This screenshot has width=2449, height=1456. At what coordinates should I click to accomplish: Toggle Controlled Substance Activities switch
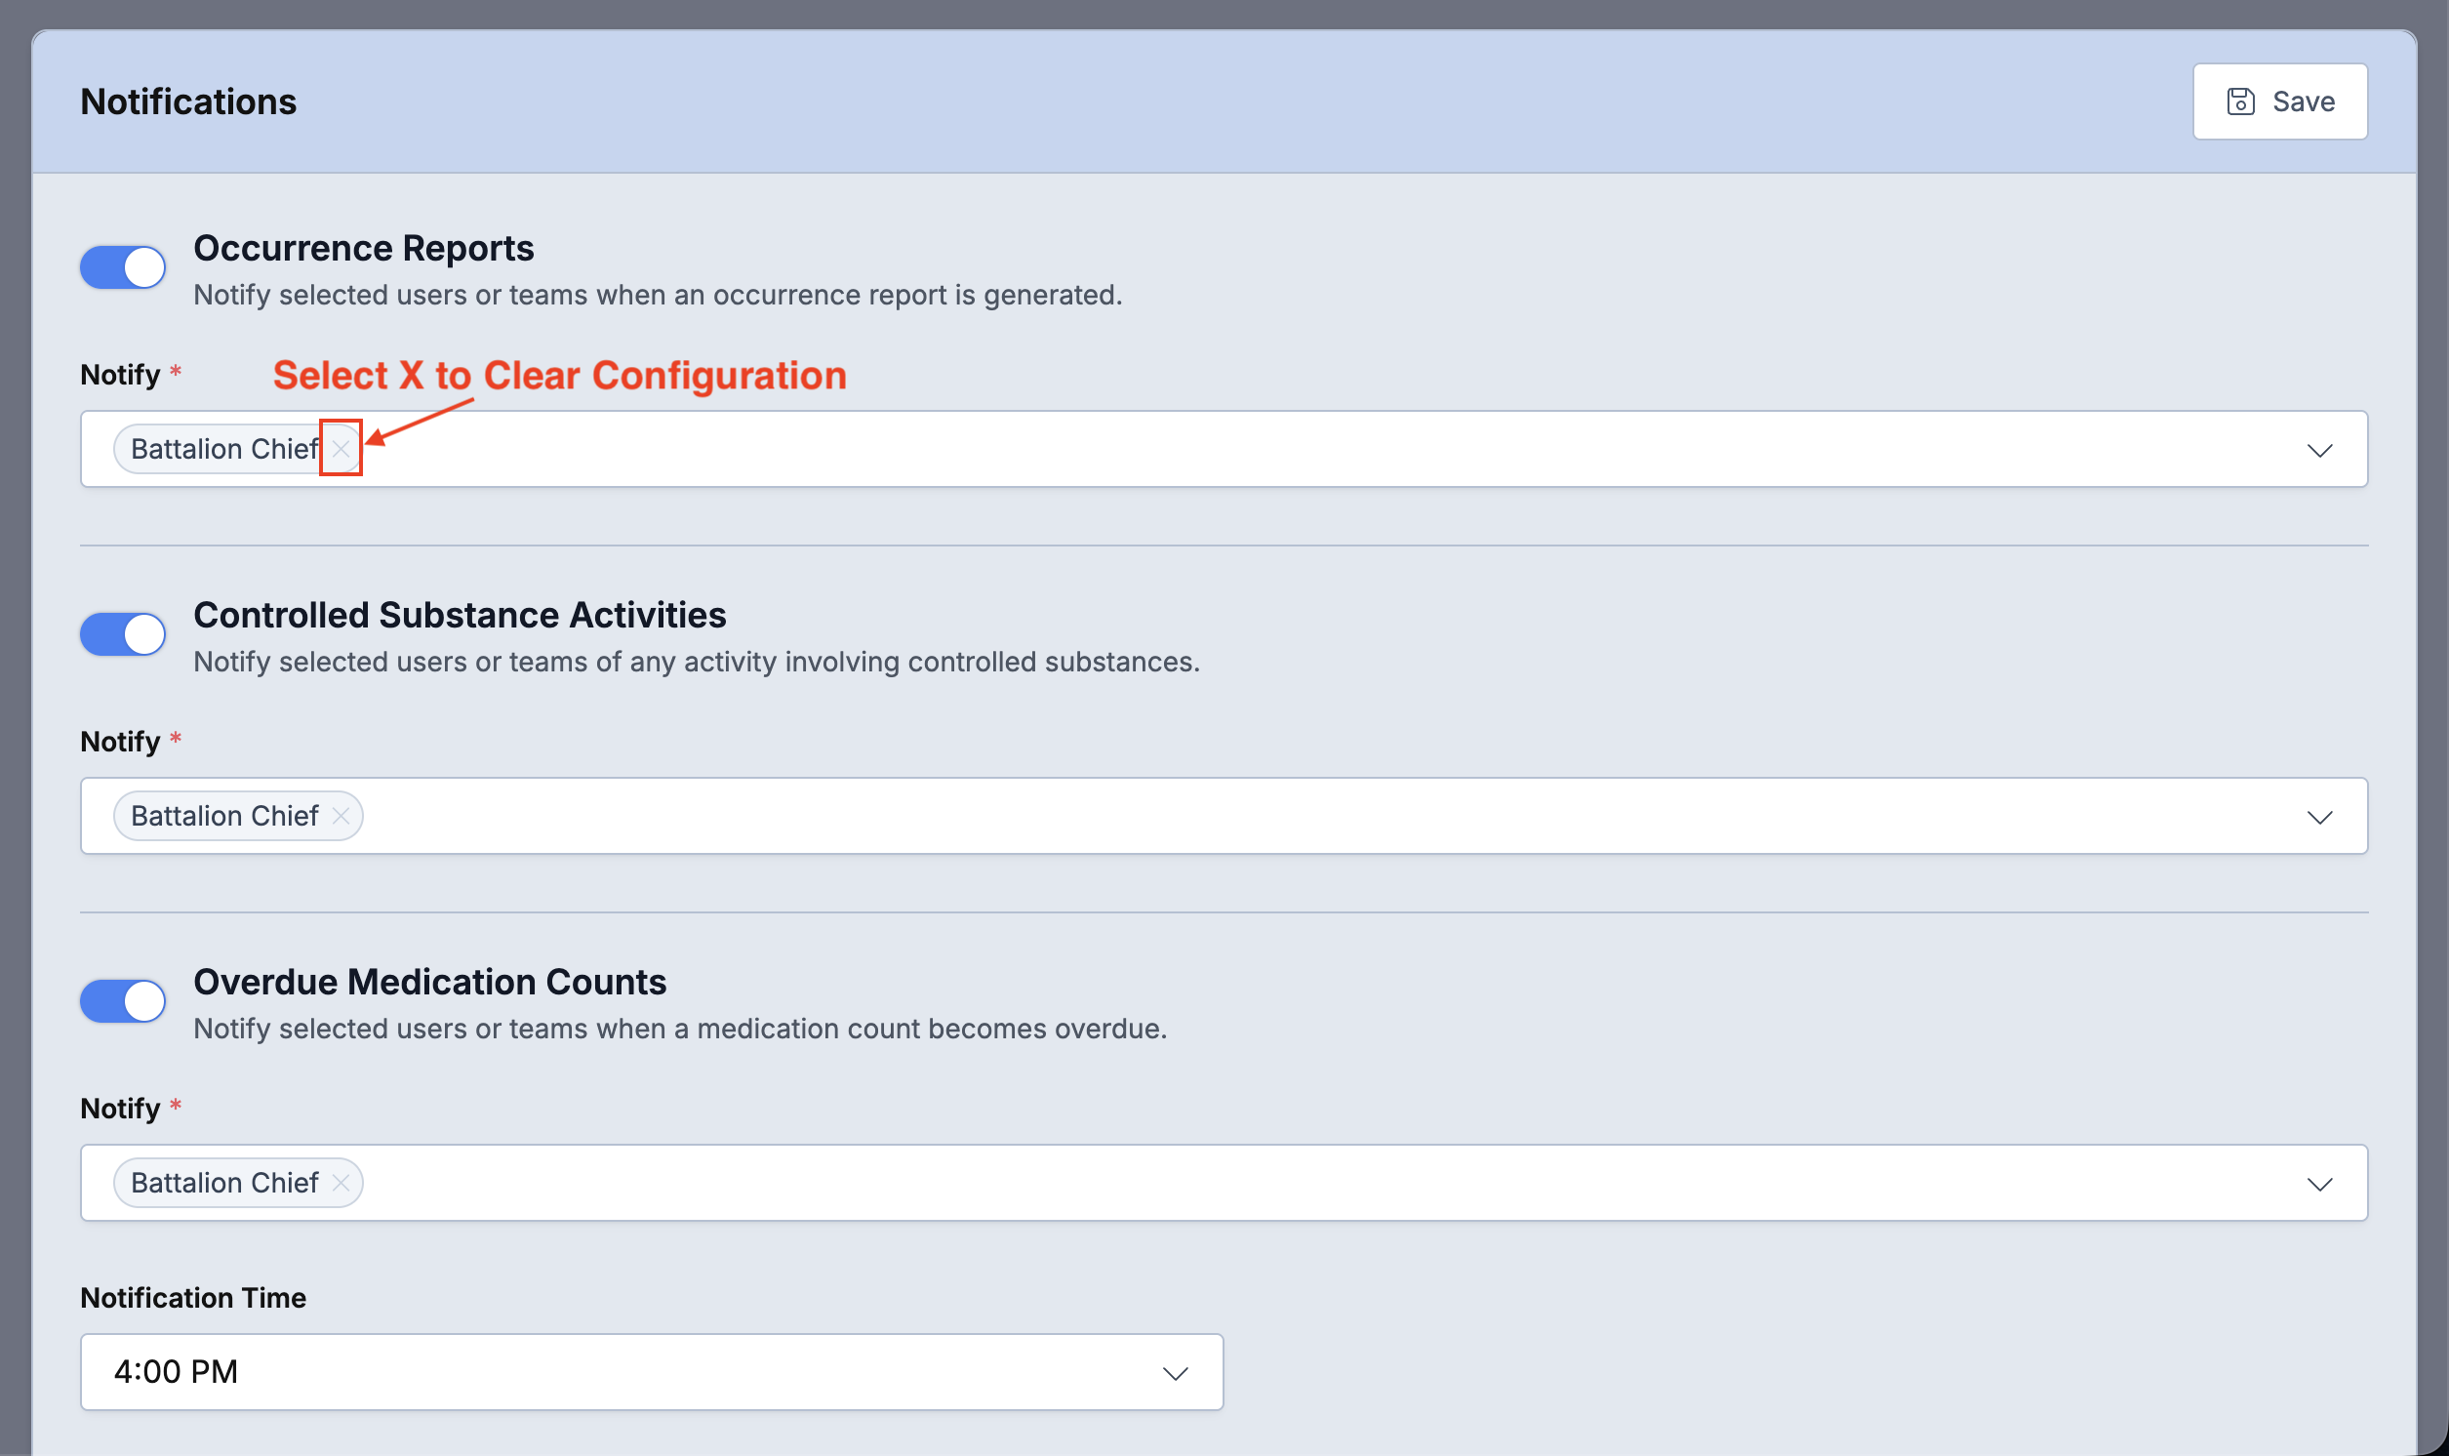(x=123, y=633)
